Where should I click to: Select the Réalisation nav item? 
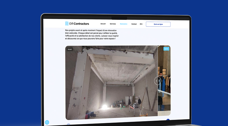pyautogui.click(x=123, y=24)
